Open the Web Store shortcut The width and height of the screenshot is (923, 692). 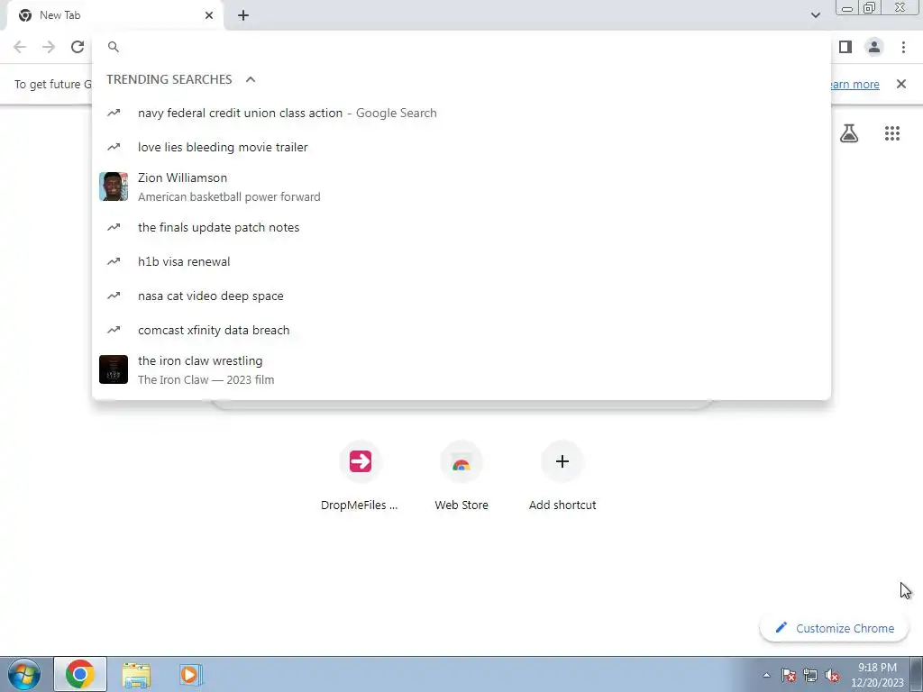461,476
